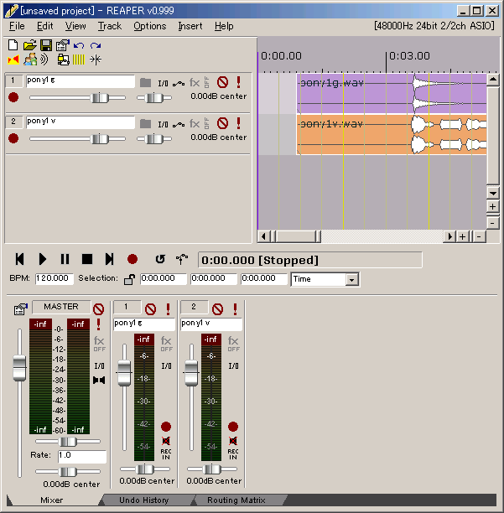Screen dimensions: 504x513
Task: Solo track 2 in the mixer strip
Action: [234, 308]
